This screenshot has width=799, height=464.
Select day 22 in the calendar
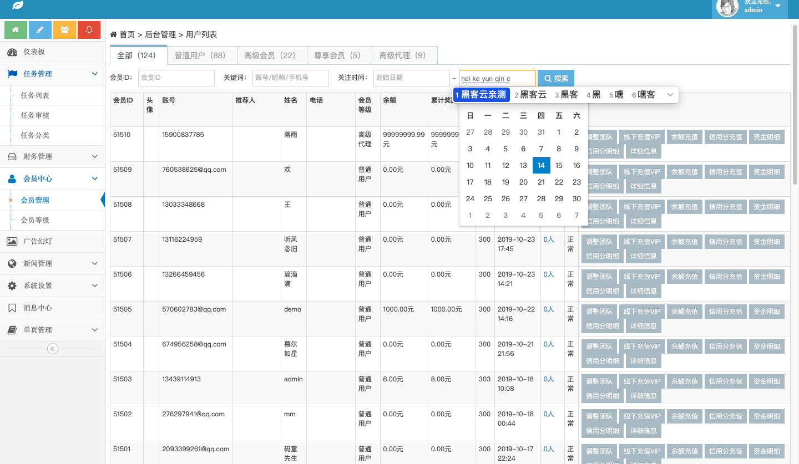point(559,182)
